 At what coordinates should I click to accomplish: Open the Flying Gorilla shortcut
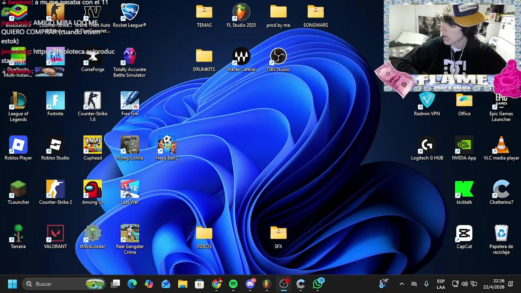(129, 149)
